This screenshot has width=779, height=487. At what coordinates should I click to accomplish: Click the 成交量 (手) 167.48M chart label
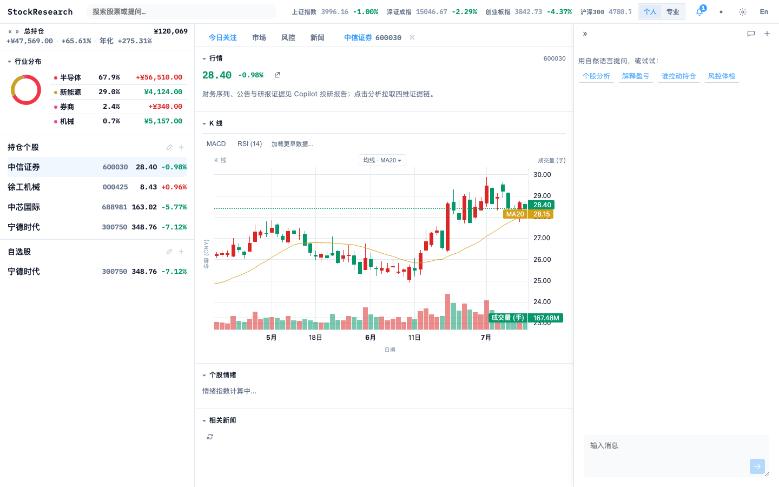click(526, 318)
